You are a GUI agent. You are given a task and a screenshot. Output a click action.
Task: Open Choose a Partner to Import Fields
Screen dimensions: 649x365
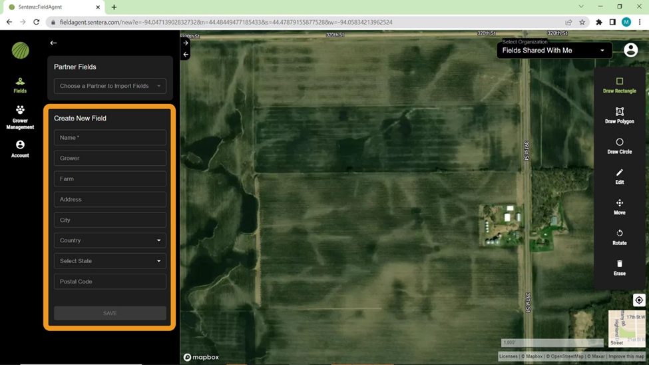[110, 86]
